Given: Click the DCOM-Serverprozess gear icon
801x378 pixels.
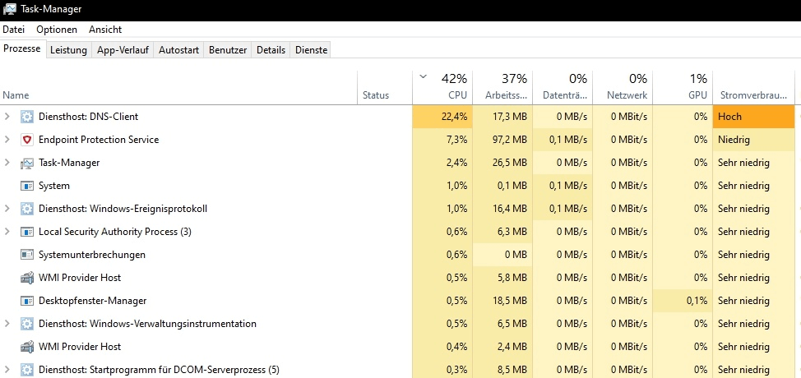Looking at the screenshot, I should pos(26,370).
